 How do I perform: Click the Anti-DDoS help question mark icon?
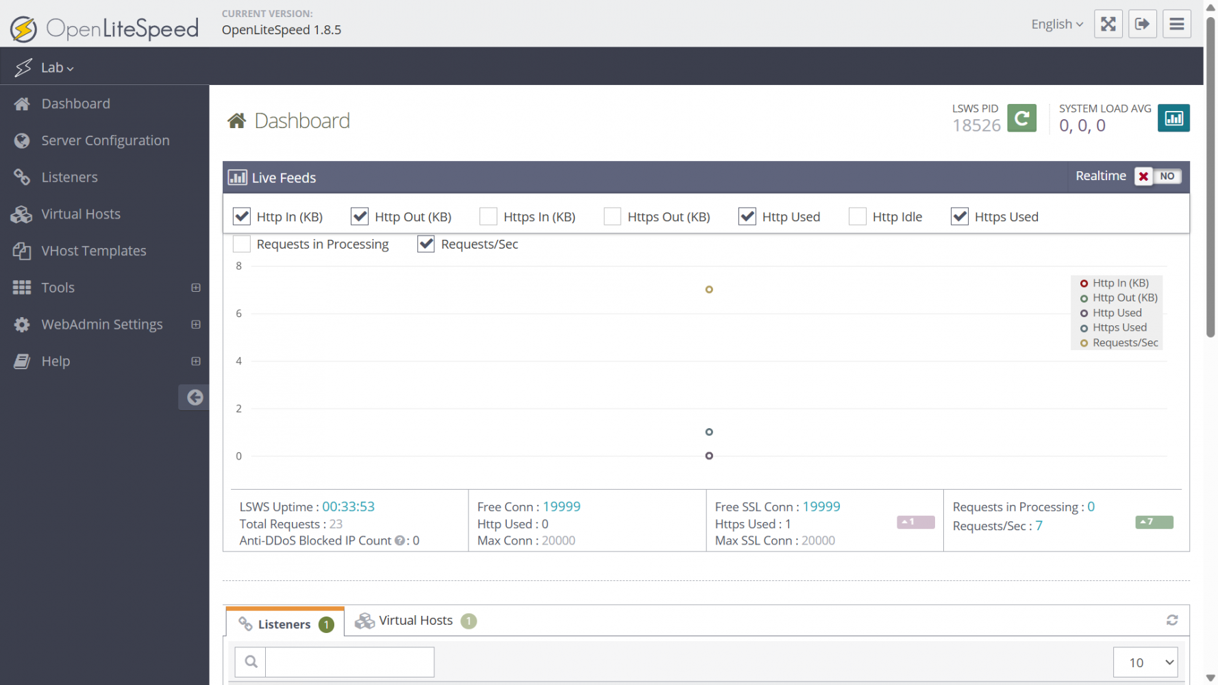pos(399,540)
